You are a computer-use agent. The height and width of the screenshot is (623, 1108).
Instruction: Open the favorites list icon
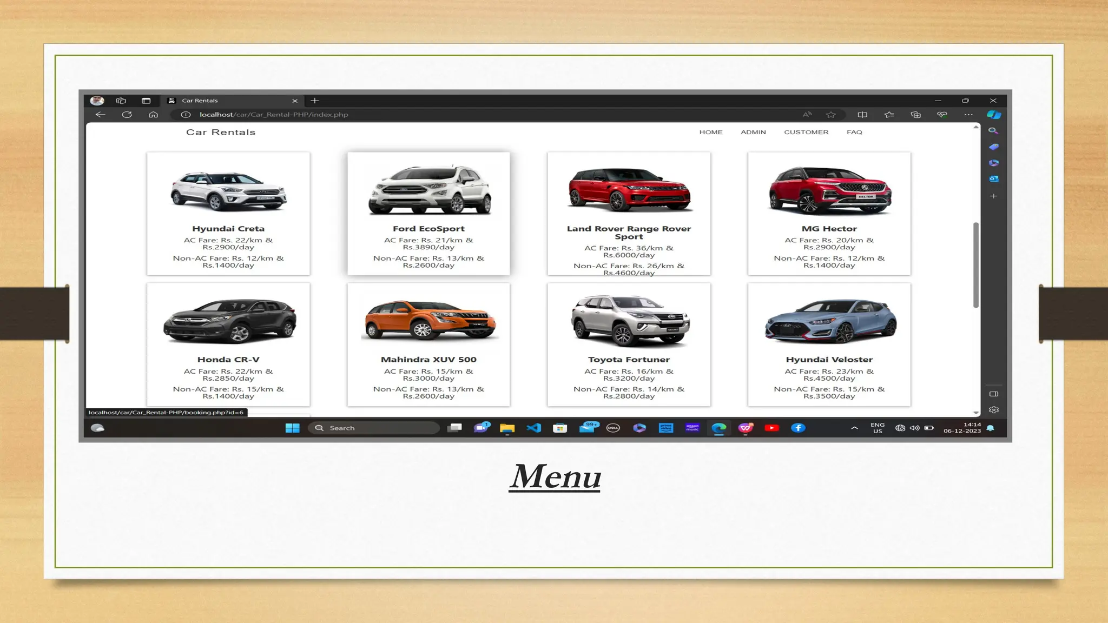tap(889, 115)
